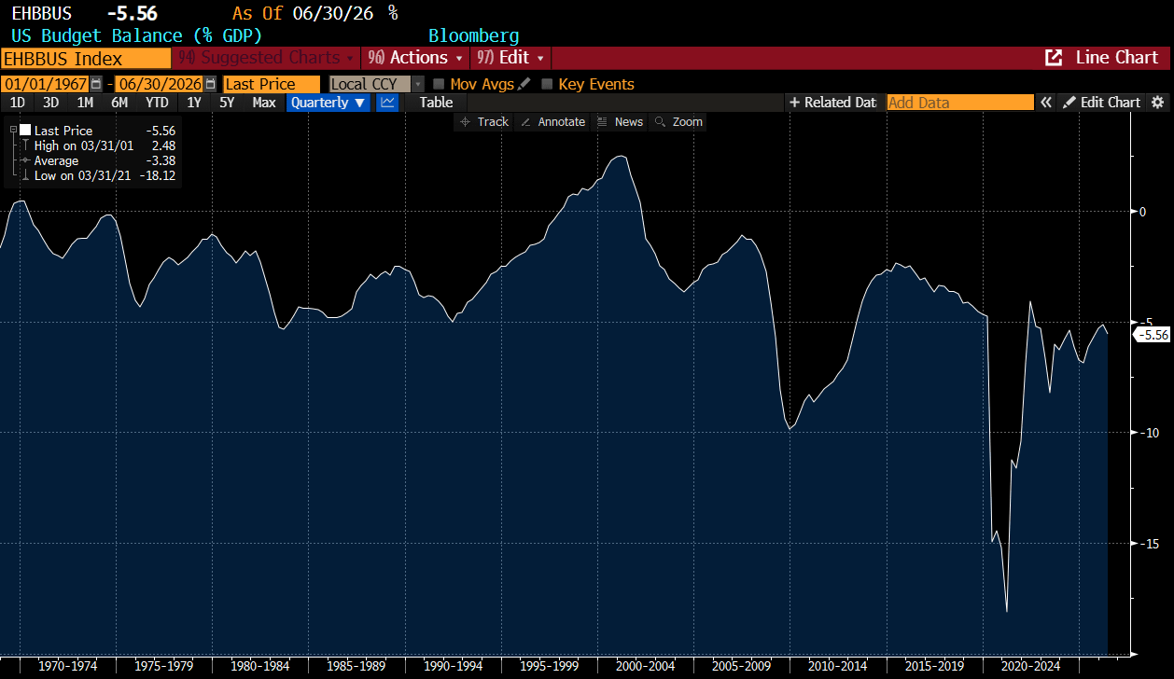
Task: Click the 2020-2024 x-axis label
Action: click(1030, 666)
